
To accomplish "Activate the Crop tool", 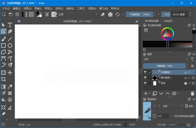I will click(x=3, y=79).
